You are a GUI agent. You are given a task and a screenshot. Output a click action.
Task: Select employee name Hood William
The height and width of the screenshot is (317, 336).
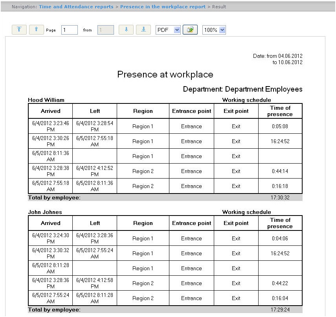46,100
